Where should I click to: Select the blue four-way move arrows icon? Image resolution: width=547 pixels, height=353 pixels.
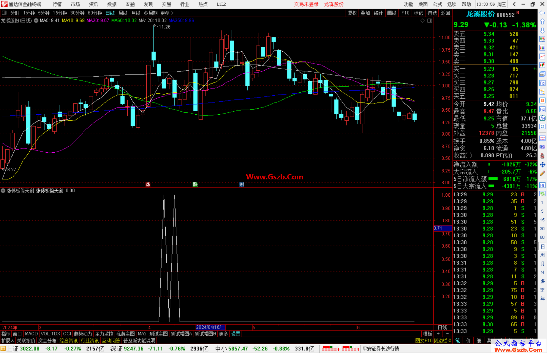(x=542, y=165)
